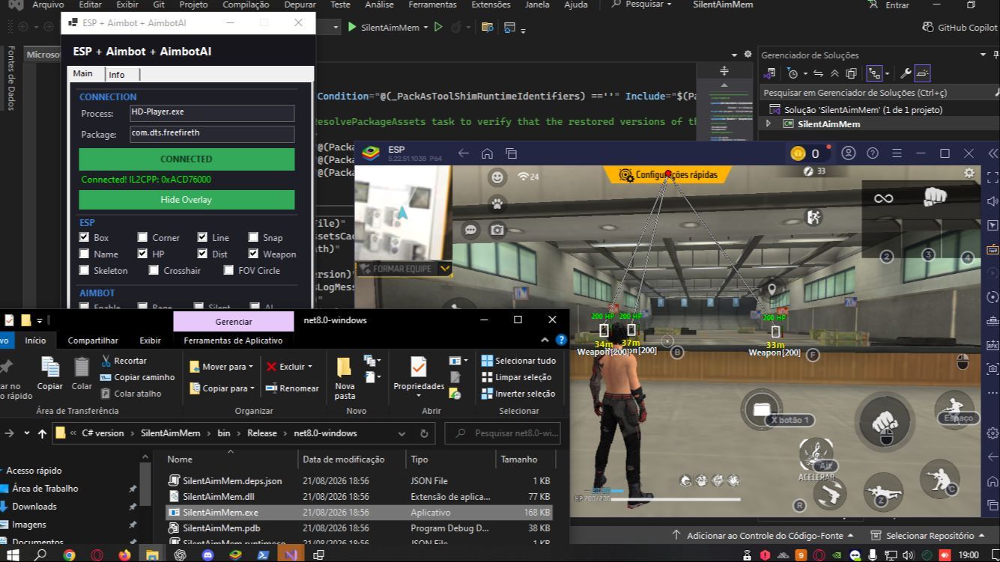Go to the BlueStacks home screen icon
Screen dimensions: 1000x562
tap(487, 153)
